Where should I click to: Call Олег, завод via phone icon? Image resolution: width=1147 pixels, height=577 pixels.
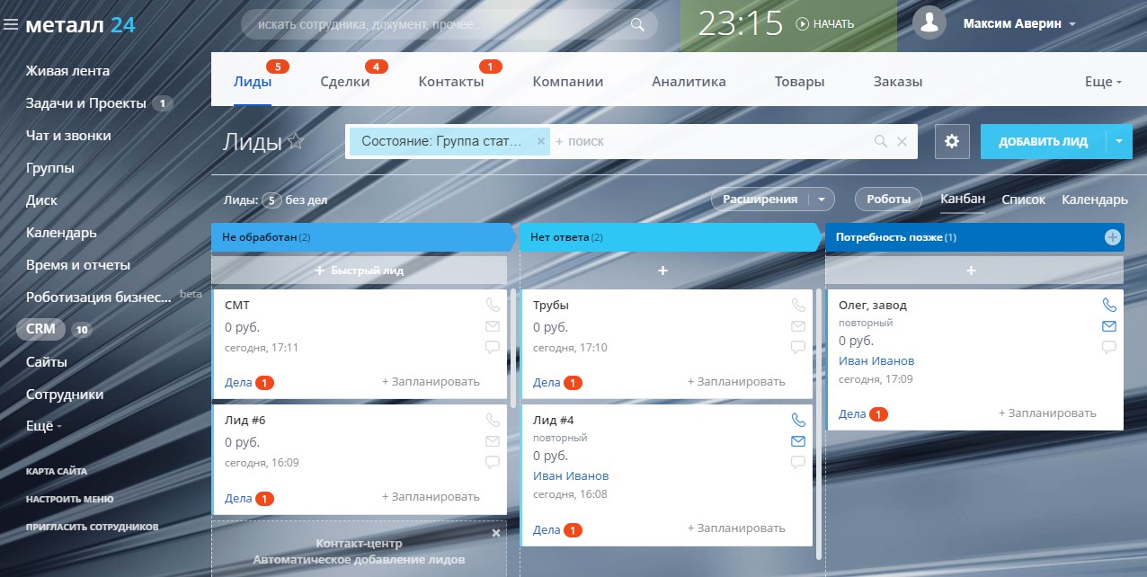[1109, 305]
